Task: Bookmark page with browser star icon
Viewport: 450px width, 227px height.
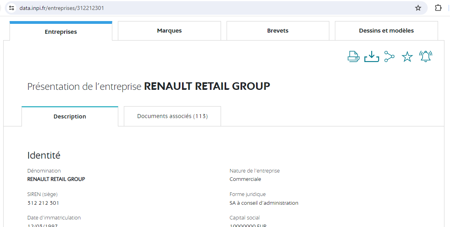Action: pyautogui.click(x=418, y=8)
